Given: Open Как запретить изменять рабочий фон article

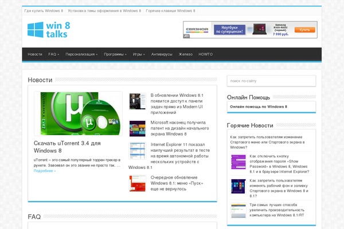Looking at the screenshot, I should [279, 188].
